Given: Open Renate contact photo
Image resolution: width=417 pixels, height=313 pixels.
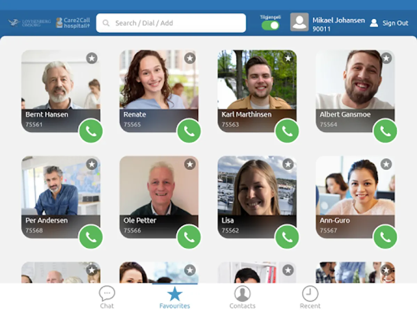Looking at the screenshot, I should point(159,79).
